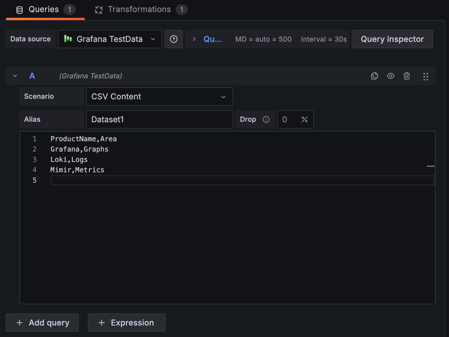This screenshot has width=449, height=337.
Task: Switch to the Transformations tab
Action: point(139,9)
